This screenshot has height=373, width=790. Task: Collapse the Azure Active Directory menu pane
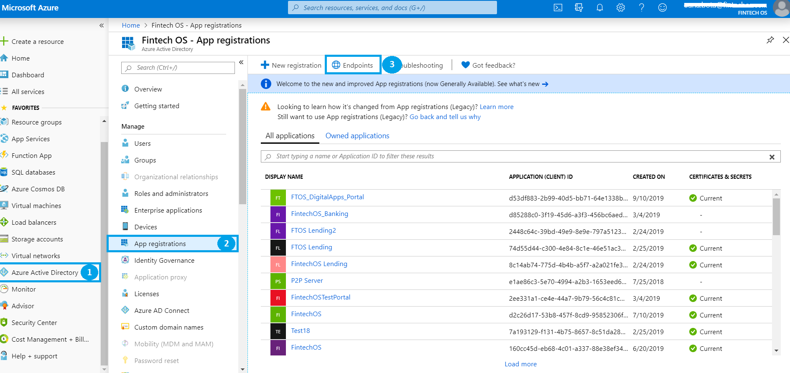241,62
